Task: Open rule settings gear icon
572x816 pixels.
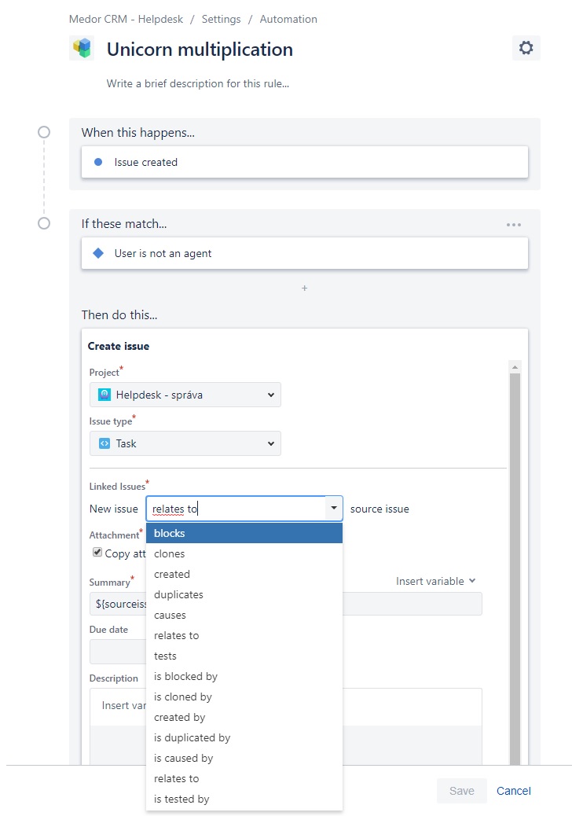Action: [x=526, y=48]
